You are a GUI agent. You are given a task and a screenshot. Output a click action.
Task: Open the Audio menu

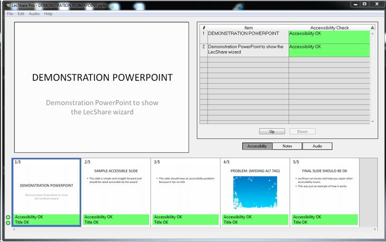34,14
